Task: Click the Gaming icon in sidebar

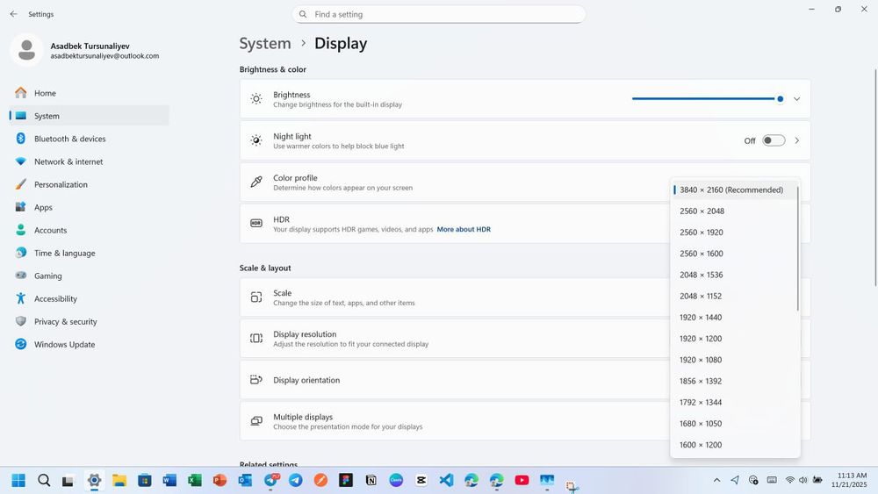Action: coord(20,276)
